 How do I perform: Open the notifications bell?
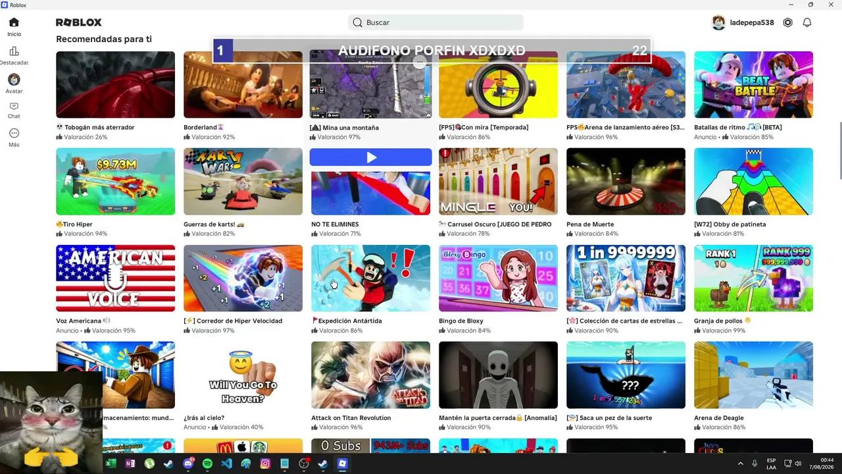[807, 22]
